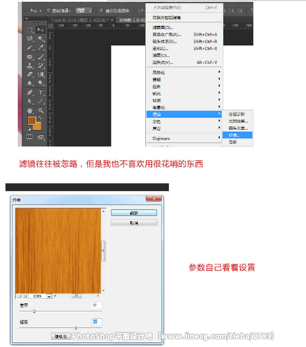306x347 pixels.
Task: Expand the 风格化 submenu
Action: click(x=184, y=72)
